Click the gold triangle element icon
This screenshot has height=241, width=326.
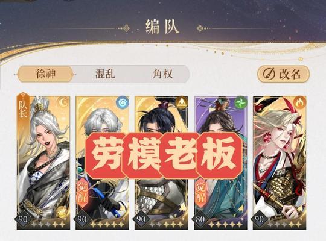(181, 102)
